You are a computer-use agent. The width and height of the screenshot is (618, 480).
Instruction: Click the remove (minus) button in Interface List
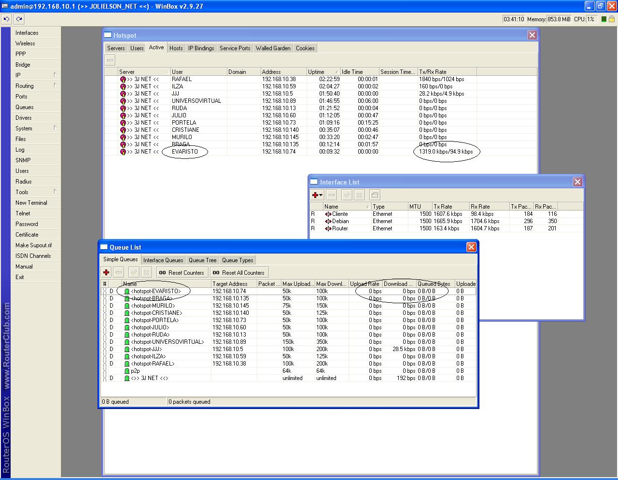[331, 195]
